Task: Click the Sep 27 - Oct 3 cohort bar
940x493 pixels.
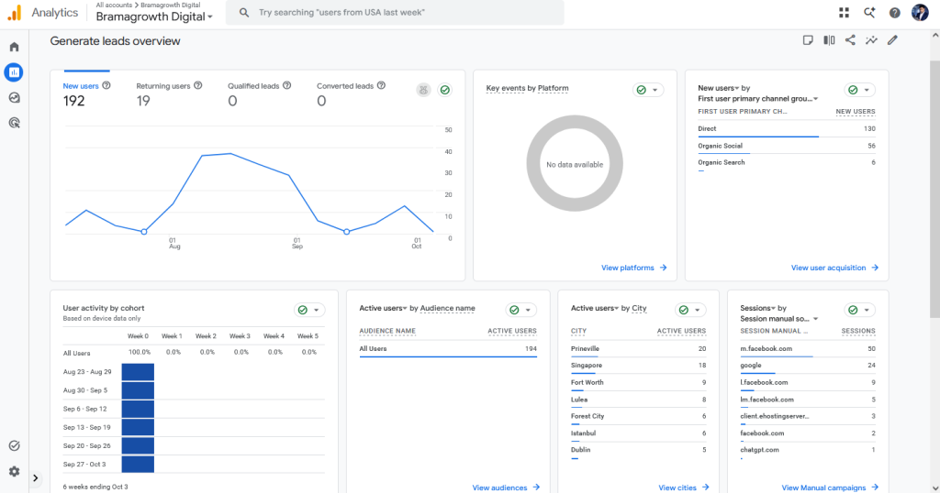Action: (138, 465)
